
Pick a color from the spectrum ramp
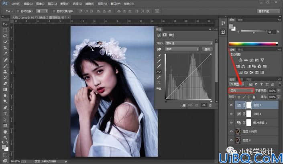[x=253, y=44]
